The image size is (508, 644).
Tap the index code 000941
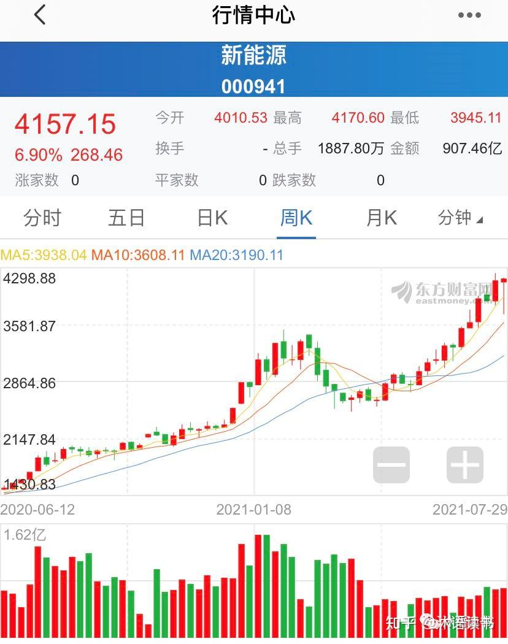pos(253,86)
